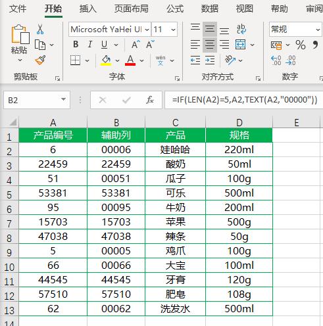323x326 pixels.
Task: Increase decimal places icon
Action: tap(276, 60)
